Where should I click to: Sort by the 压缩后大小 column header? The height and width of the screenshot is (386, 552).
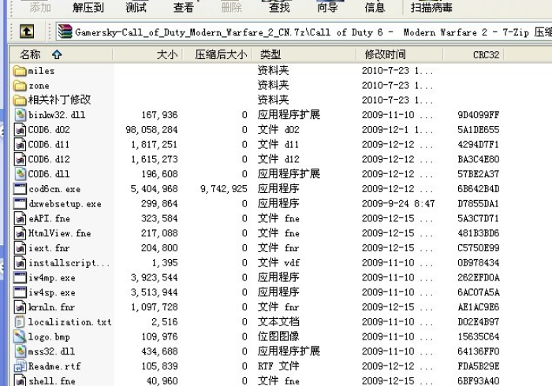(217, 54)
